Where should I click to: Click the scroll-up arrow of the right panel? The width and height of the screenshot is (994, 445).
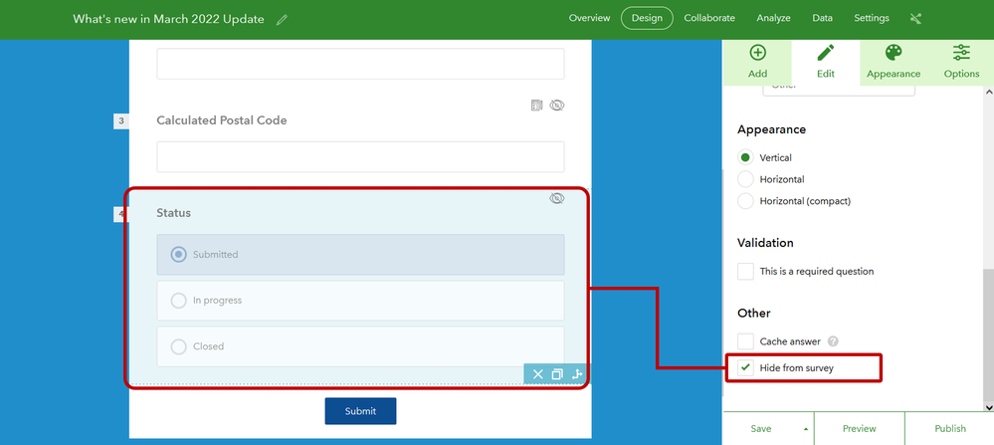pyautogui.click(x=989, y=92)
